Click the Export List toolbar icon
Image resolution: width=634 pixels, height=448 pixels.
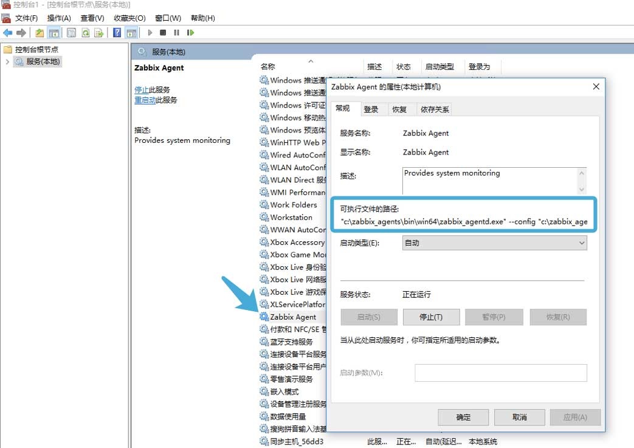tap(99, 33)
